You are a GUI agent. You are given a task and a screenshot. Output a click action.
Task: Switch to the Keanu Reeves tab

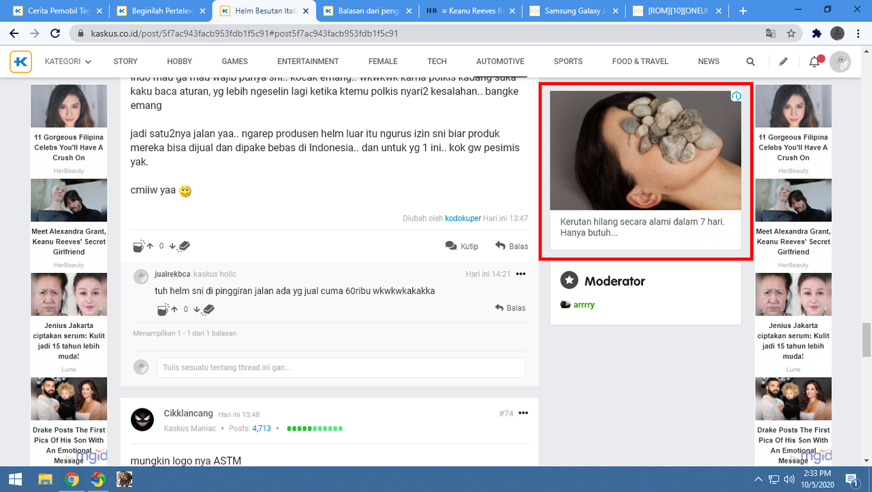[471, 11]
